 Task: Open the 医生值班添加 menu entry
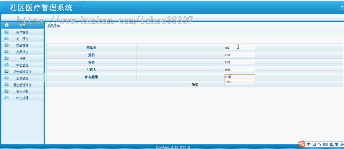click(x=23, y=85)
